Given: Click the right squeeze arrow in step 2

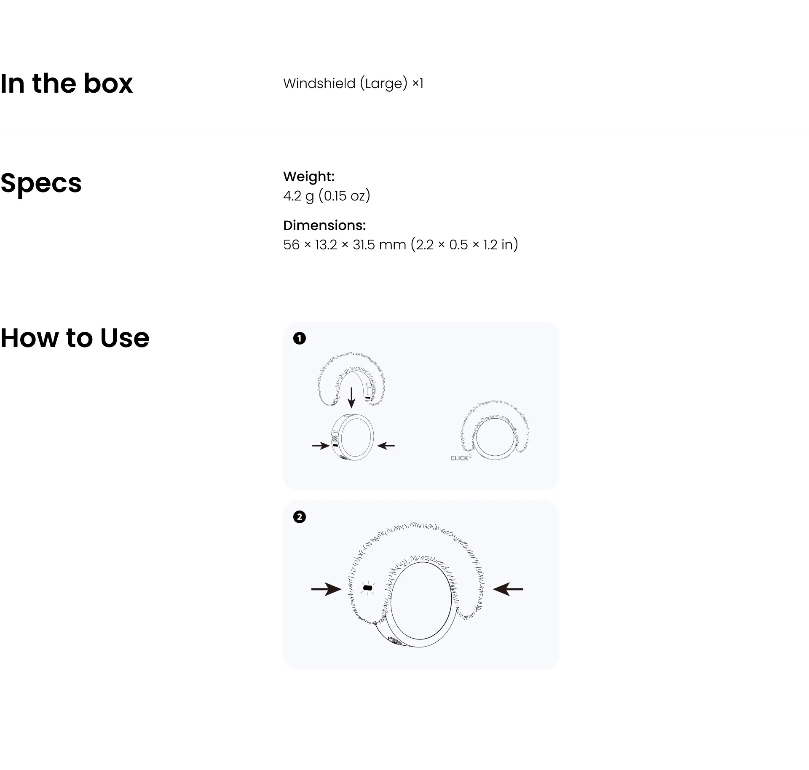Looking at the screenshot, I should click(x=508, y=589).
